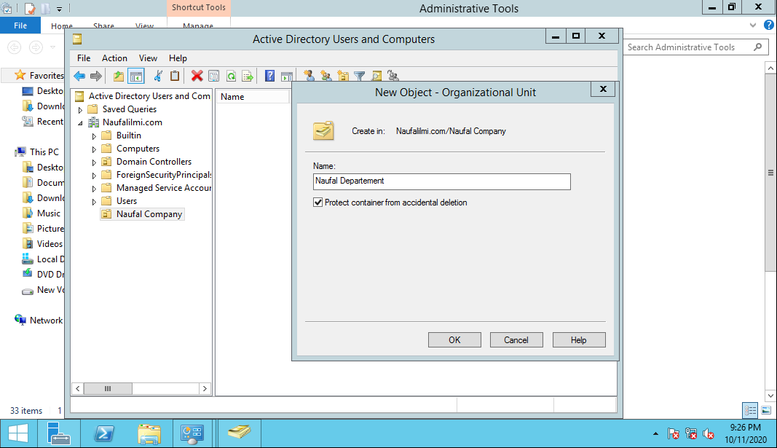Screen dimensions: 777x448
Task: Select the Shortcut Tools ribbon tab
Action: tap(199, 7)
